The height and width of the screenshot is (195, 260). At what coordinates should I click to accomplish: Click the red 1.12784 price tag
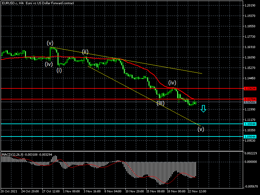click(x=250, y=99)
